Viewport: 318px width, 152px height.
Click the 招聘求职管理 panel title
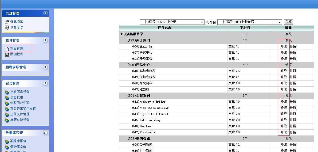click(16, 67)
